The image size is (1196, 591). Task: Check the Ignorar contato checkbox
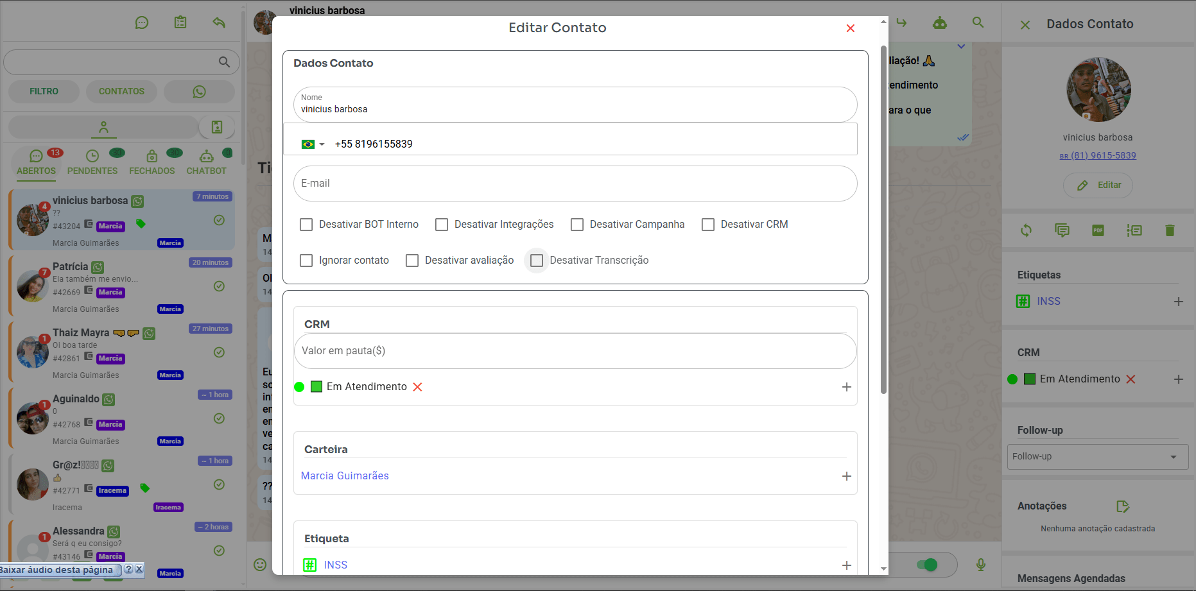pyautogui.click(x=306, y=261)
